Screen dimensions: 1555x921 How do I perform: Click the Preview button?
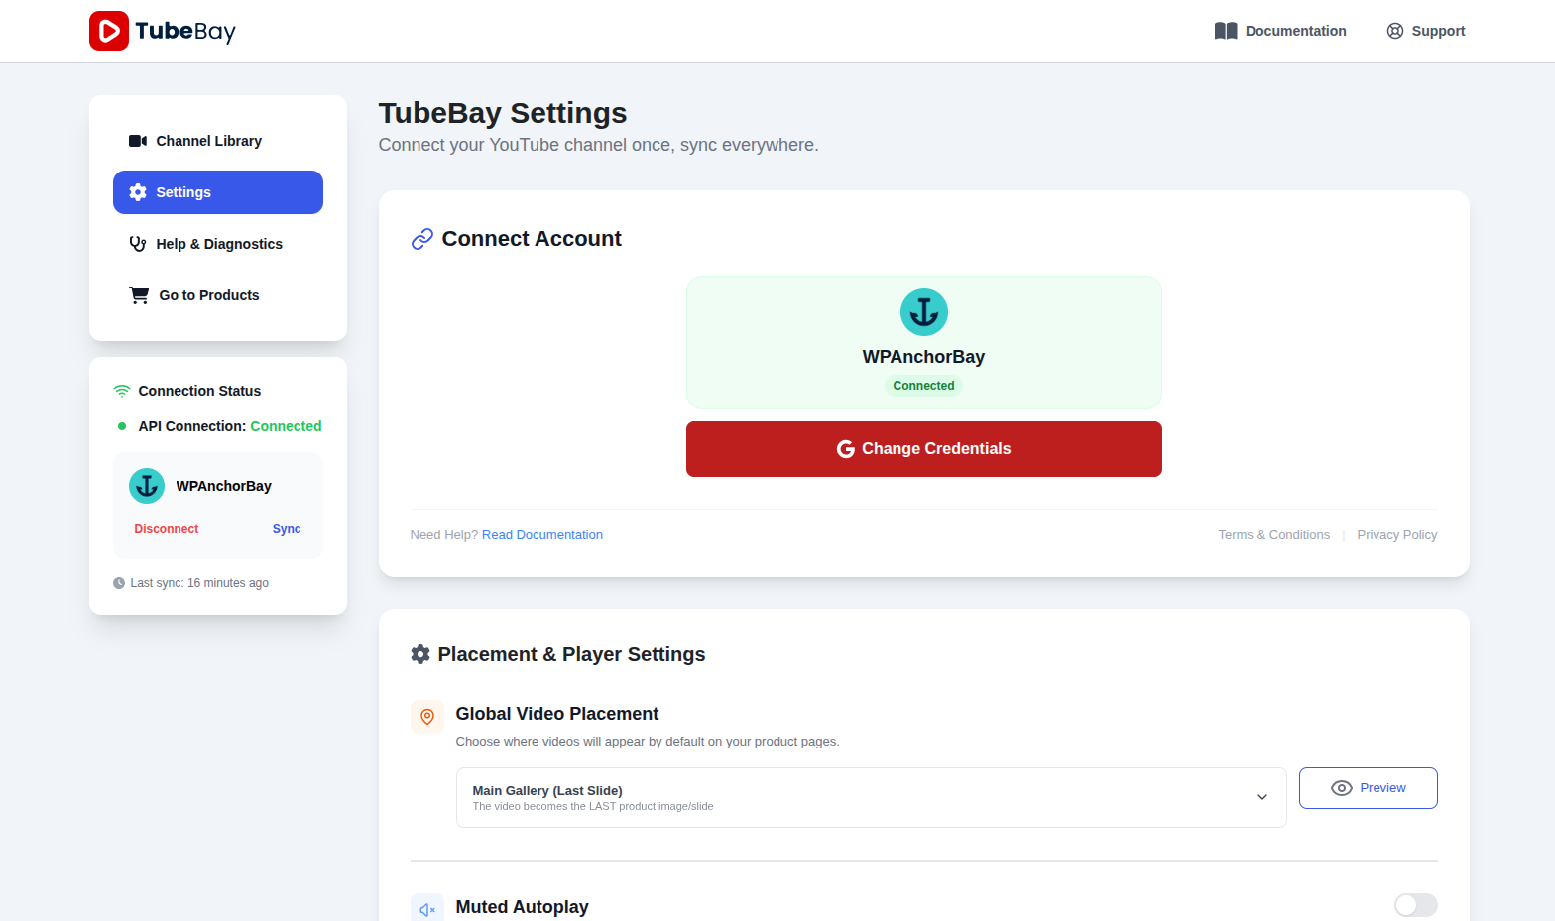[1369, 788]
